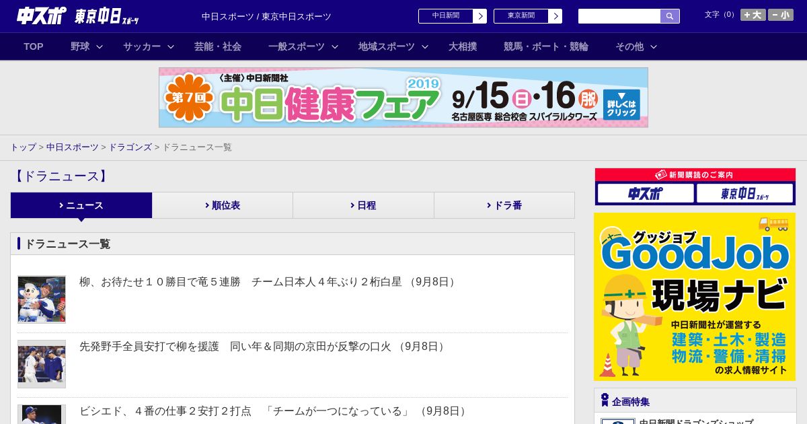Click the arrow beside 中日新聞
This screenshot has height=424, width=807.
pos(480,16)
